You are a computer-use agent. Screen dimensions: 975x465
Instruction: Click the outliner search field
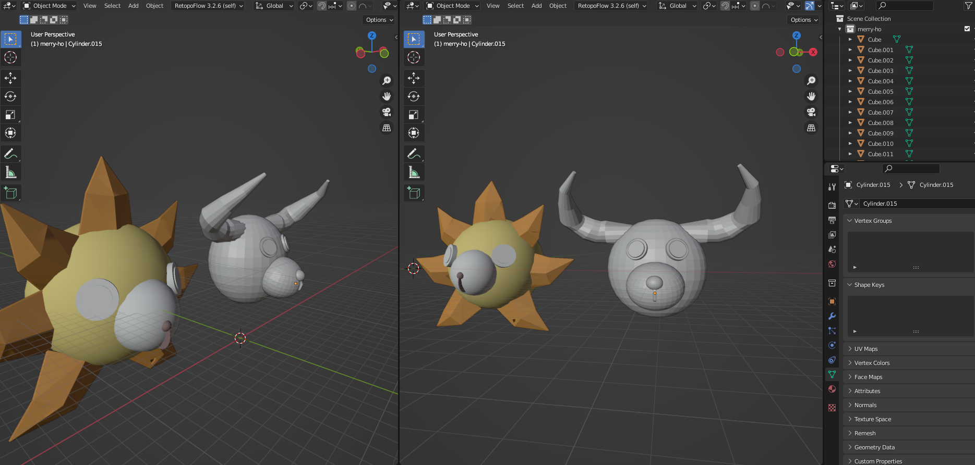pyautogui.click(x=905, y=6)
